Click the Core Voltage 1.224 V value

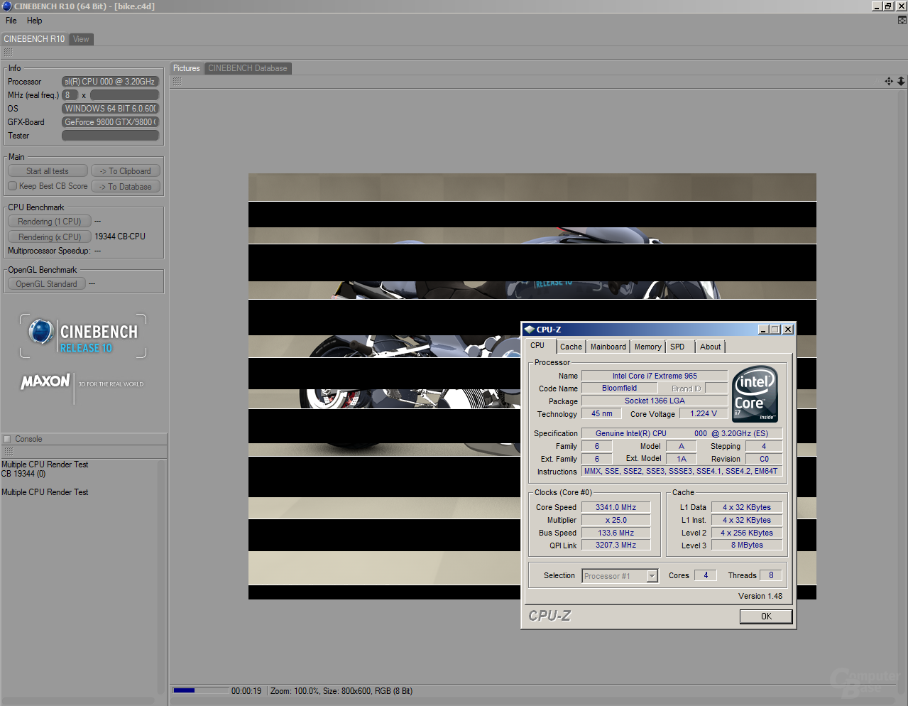[x=704, y=413]
